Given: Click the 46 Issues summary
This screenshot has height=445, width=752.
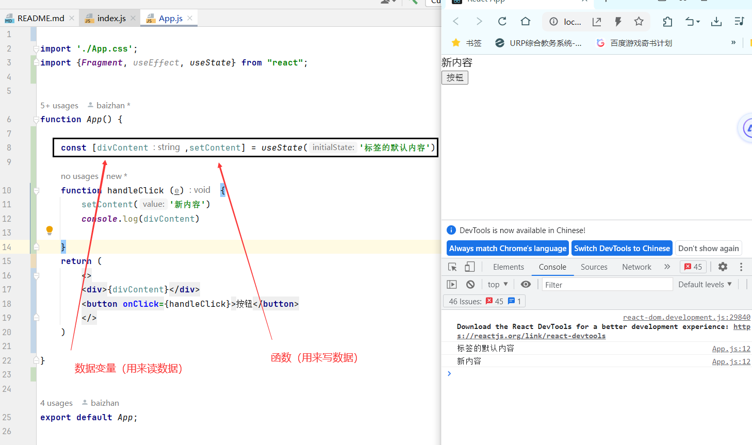Looking at the screenshot, I should click(484, 301).
